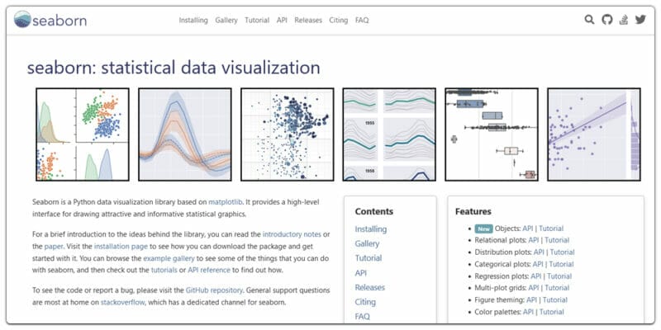The image size is (661, 330).
Task: Open the Color palettes Tutorial link
Action: [552, 312]
